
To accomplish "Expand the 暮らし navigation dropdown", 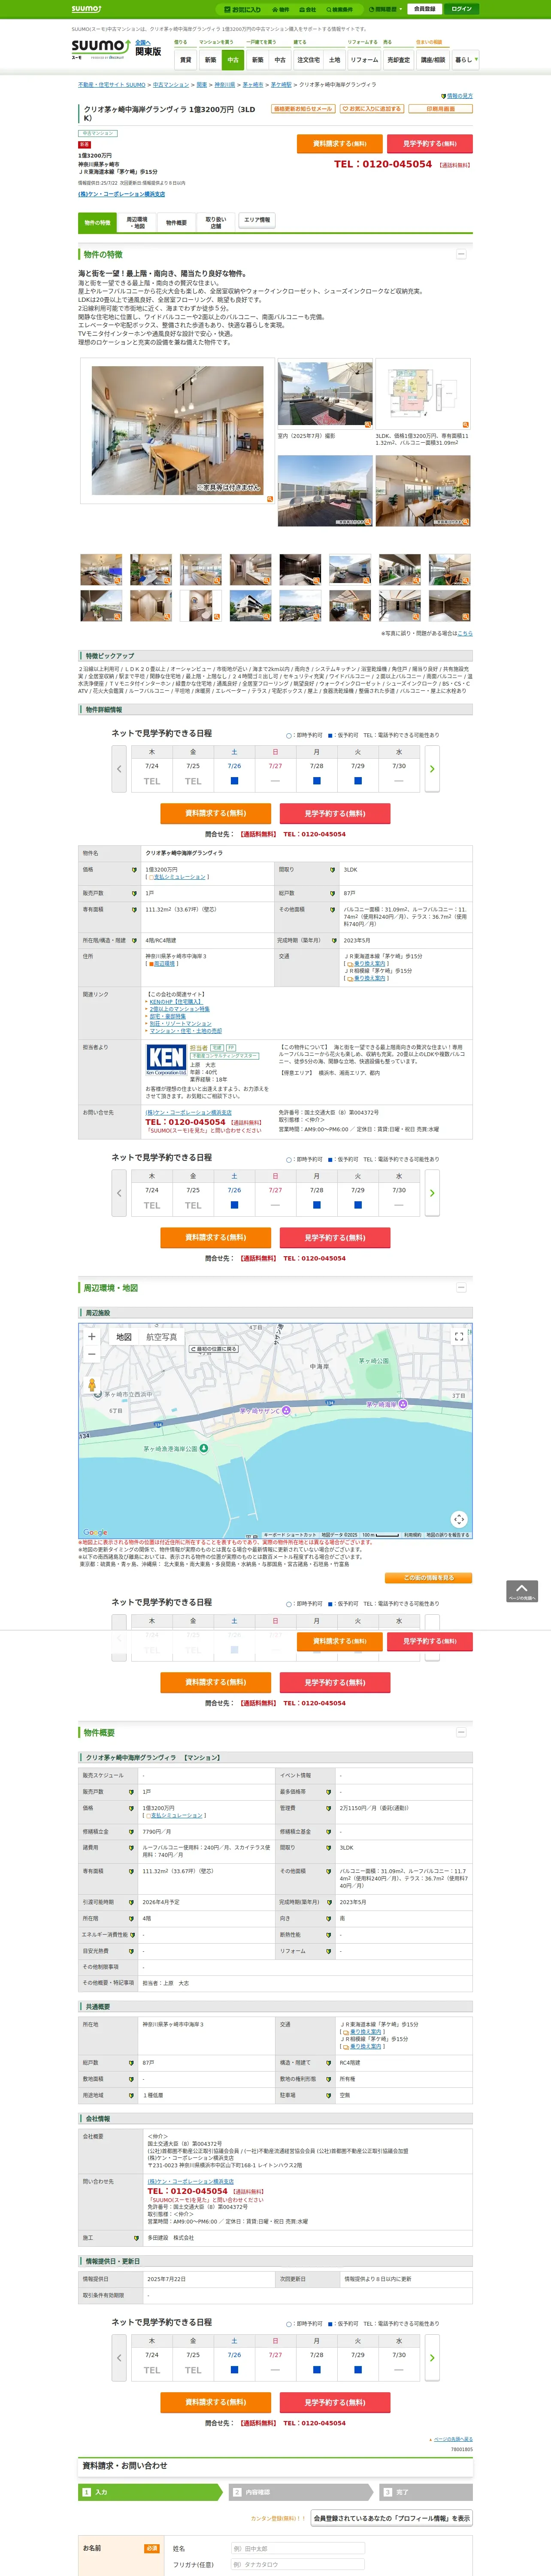I will (465, 60).
